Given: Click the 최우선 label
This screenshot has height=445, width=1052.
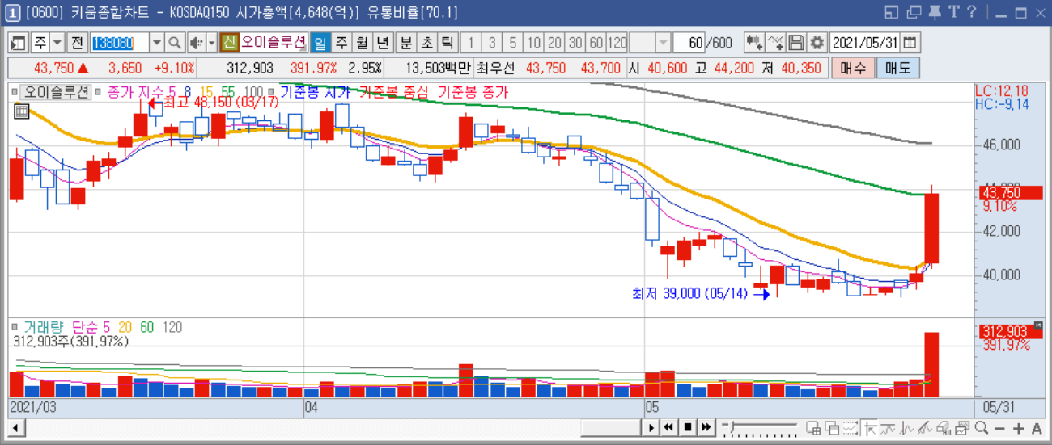Looking at the screenshot, I should click(495, 69).
